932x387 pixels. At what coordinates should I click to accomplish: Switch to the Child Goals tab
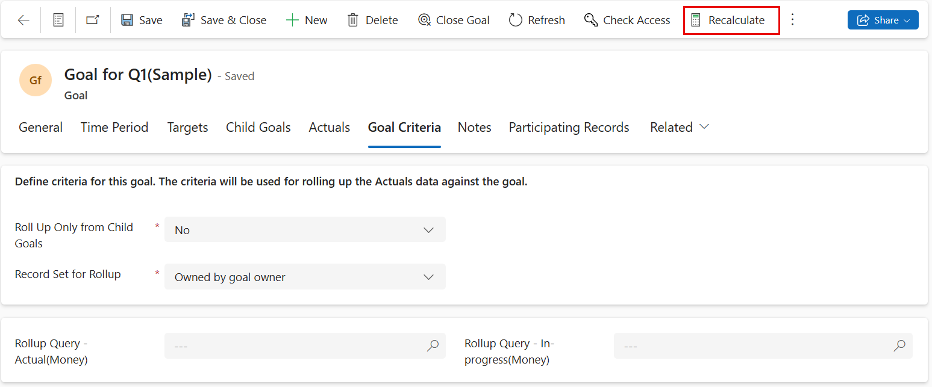[258, 128]
